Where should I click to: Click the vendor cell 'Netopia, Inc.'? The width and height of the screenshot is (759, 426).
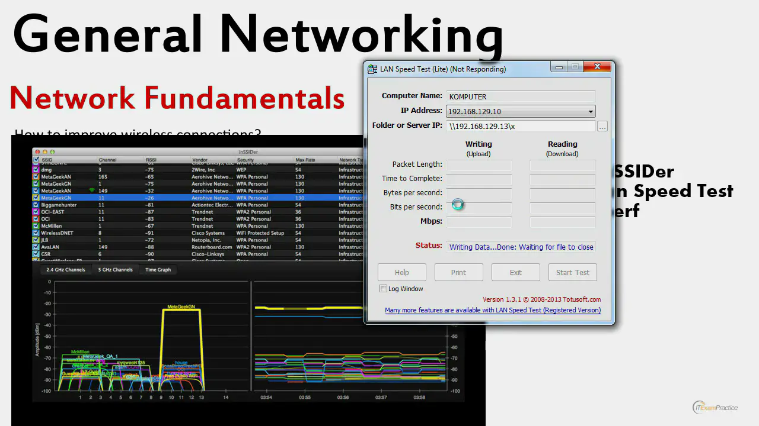coord(206,240)
